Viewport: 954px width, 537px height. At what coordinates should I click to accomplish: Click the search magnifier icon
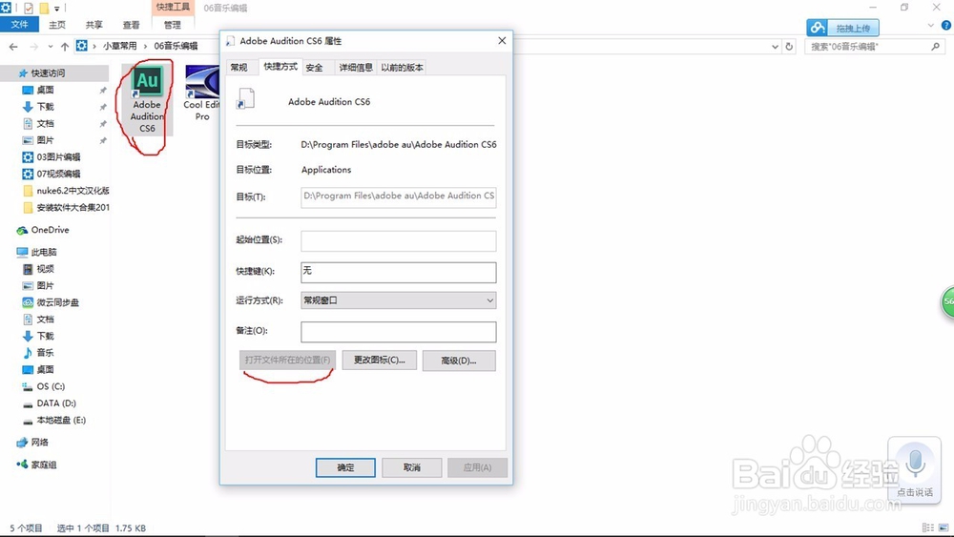(x=935, y=46)
